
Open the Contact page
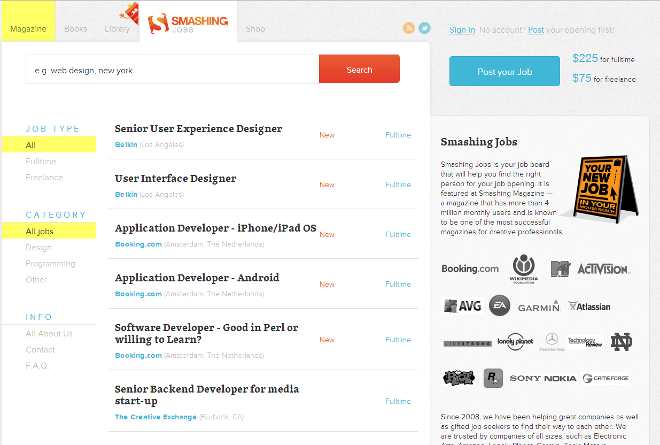(x=40, y=349)
